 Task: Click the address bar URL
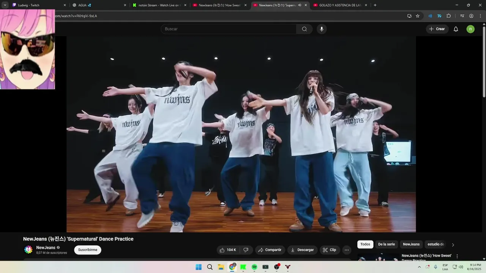76,16
